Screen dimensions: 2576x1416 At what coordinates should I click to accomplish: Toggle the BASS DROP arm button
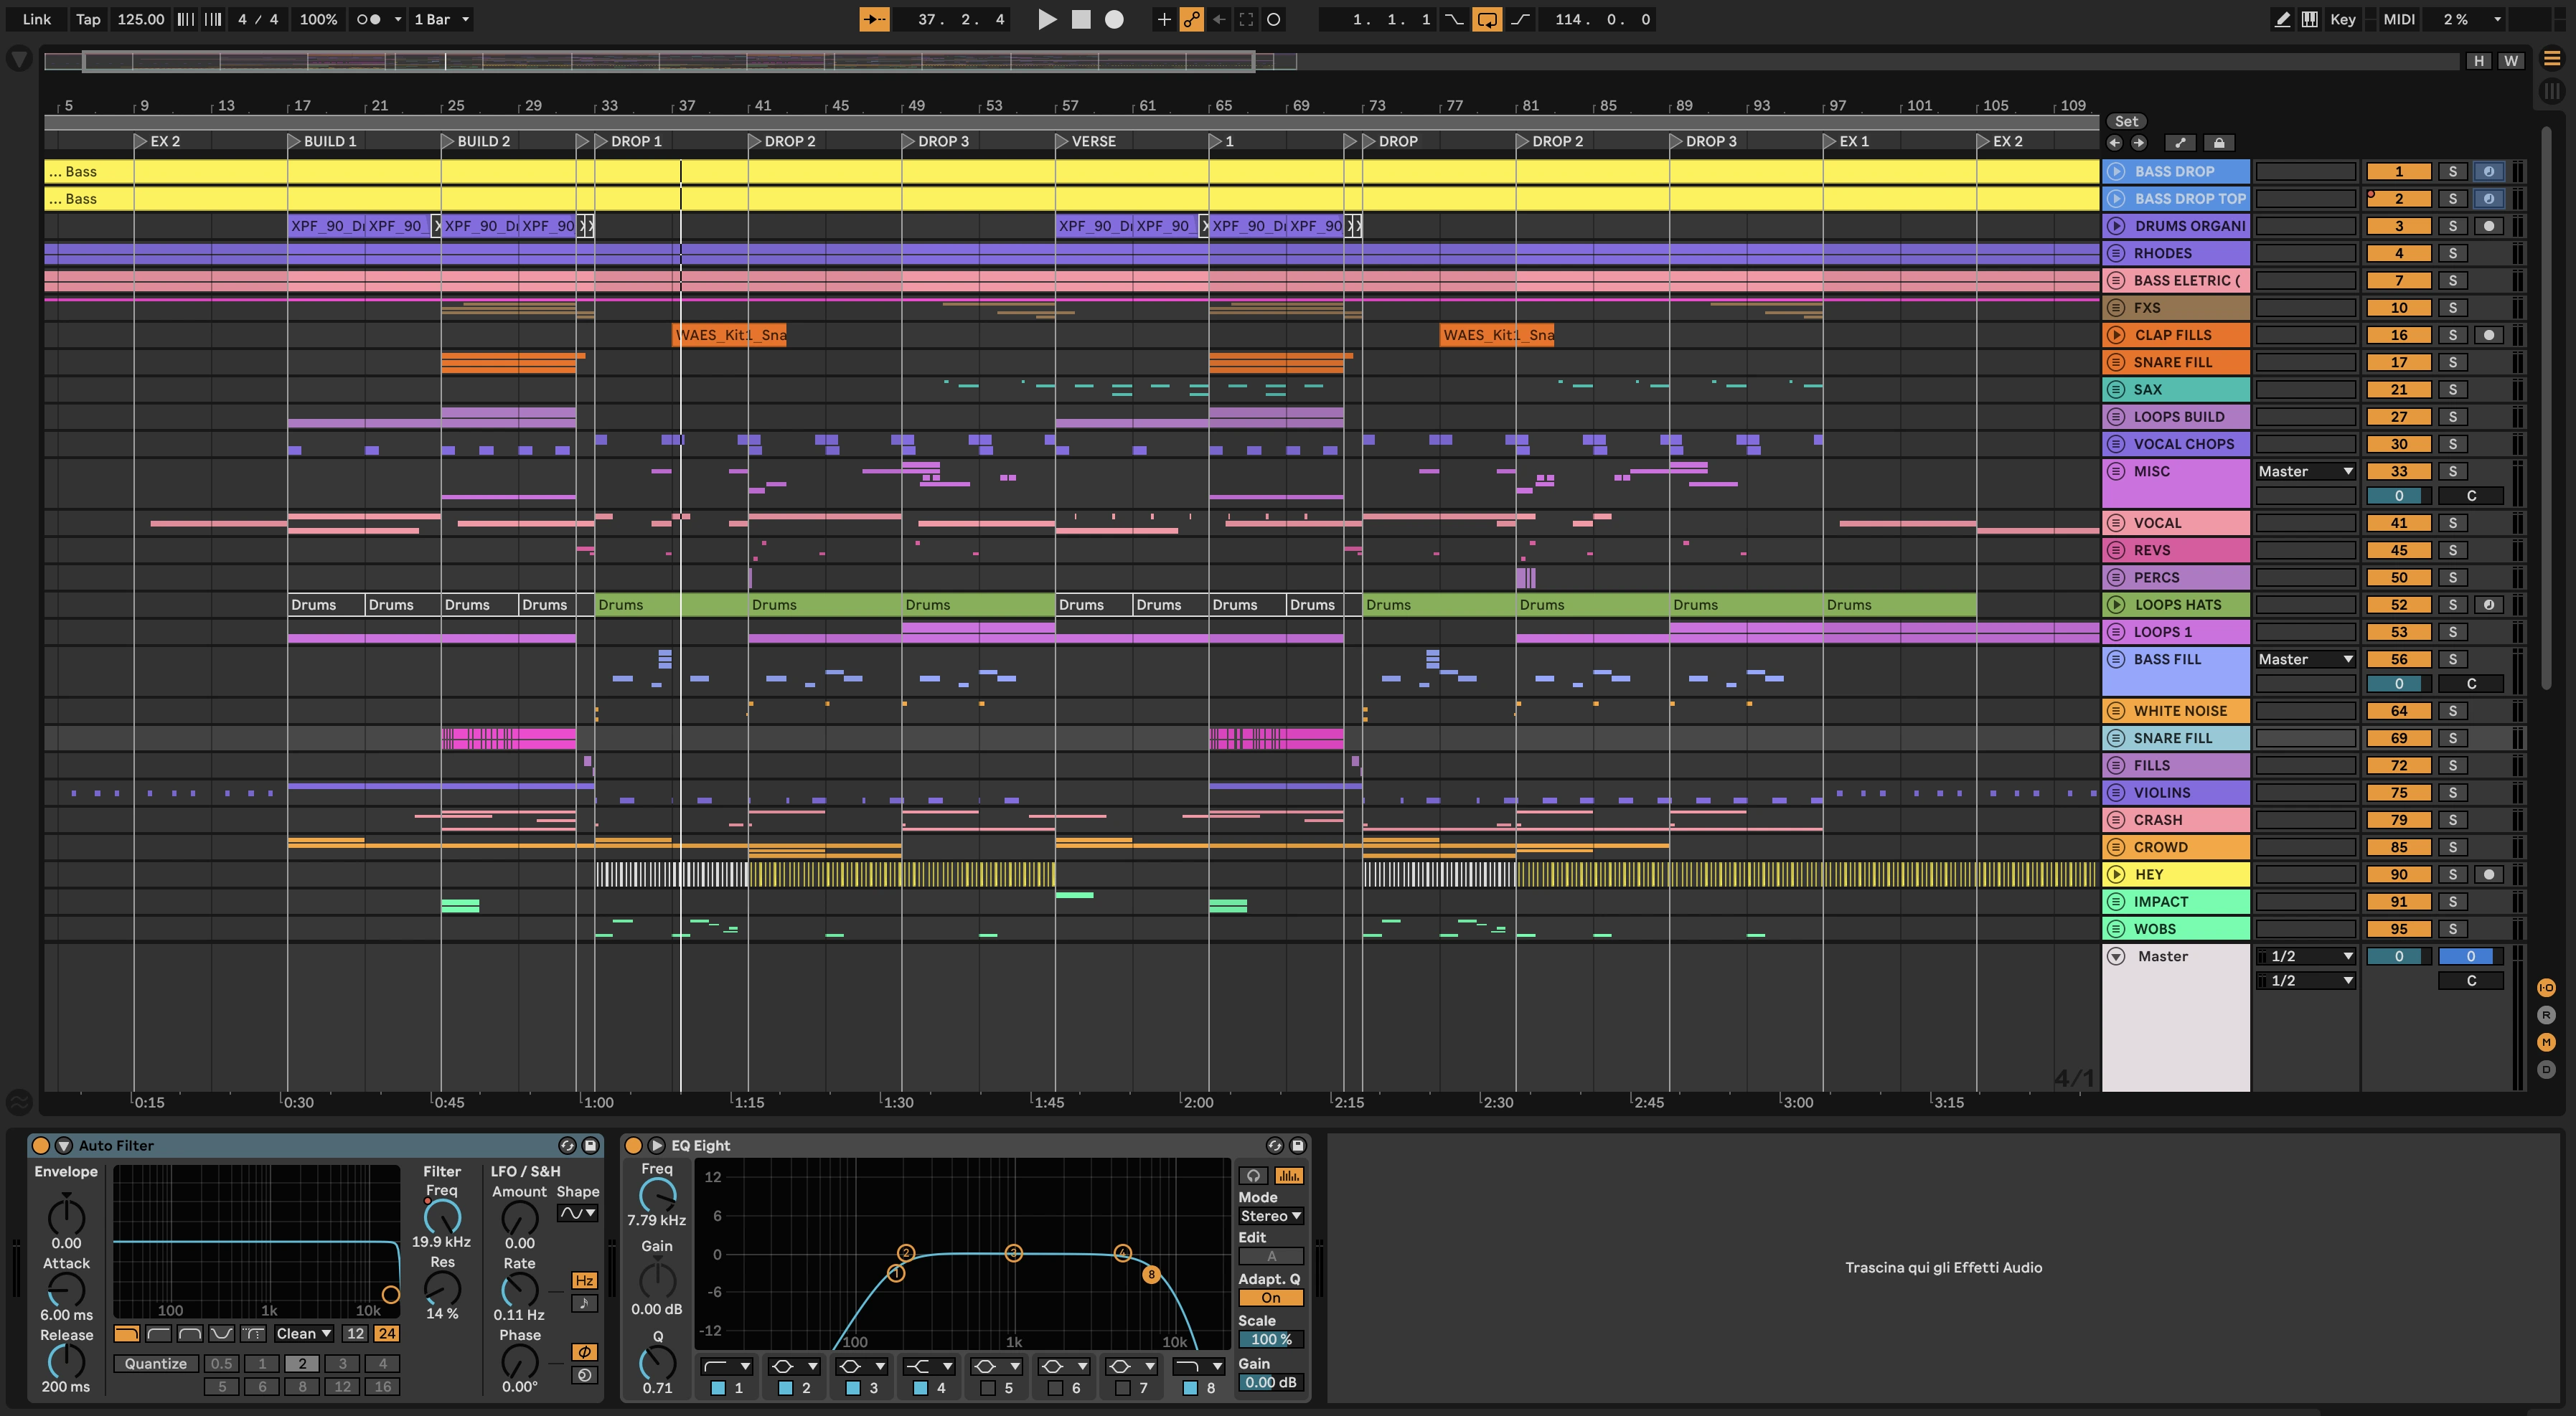tap(2488, 171)
